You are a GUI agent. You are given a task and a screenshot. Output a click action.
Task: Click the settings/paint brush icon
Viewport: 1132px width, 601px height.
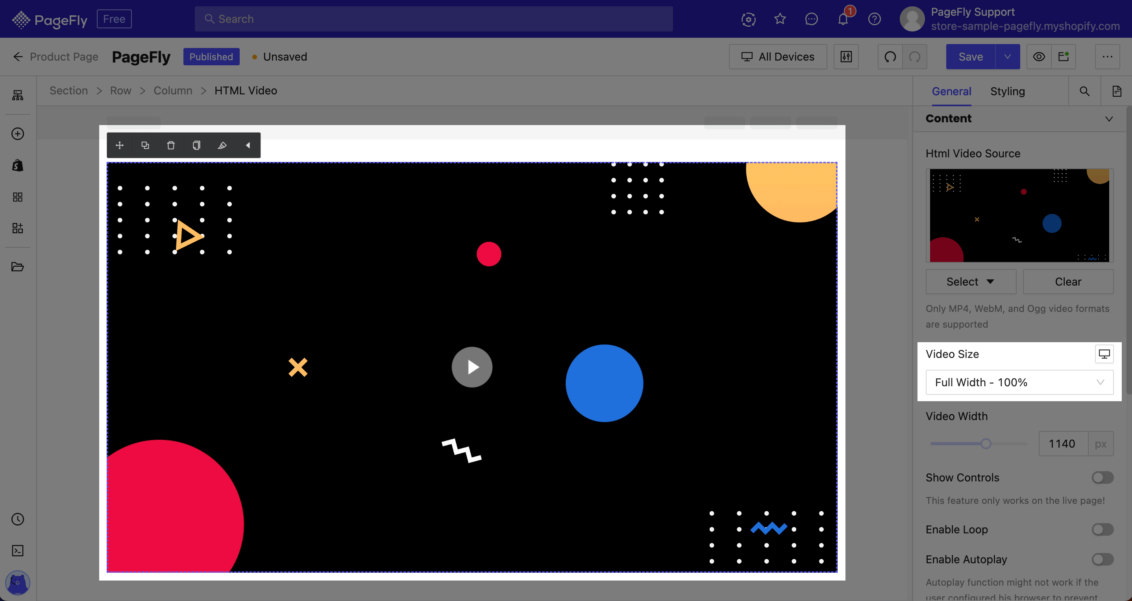tap(222, 145)
